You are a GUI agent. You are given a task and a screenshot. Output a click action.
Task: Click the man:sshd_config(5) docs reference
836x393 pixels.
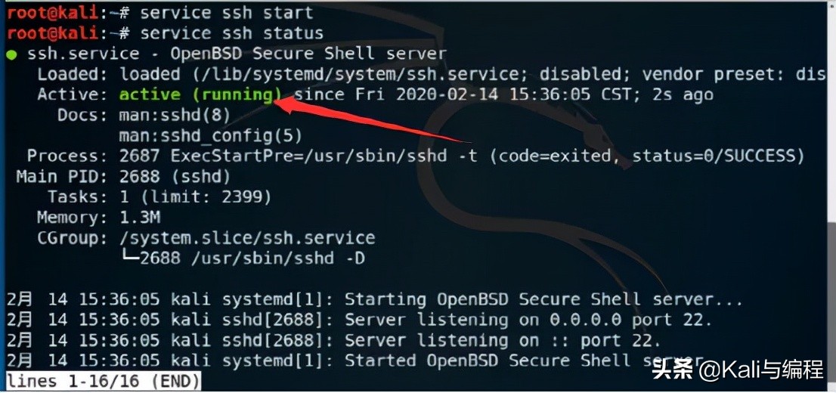coord(211,136)
